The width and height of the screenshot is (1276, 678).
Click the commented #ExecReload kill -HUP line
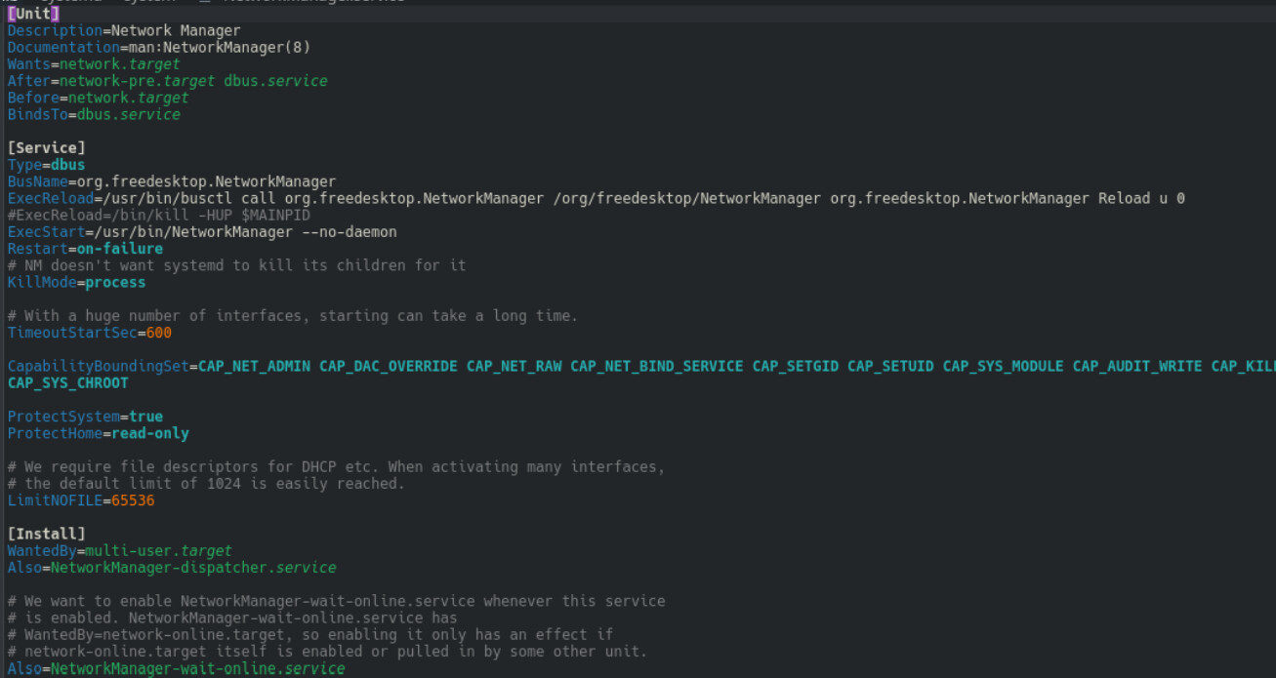coord(159,215)
